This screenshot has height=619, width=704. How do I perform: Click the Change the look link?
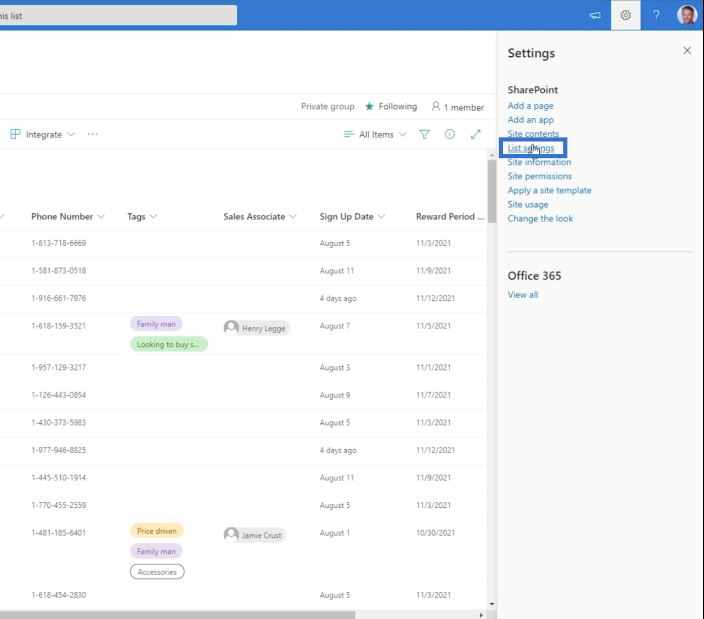pyautogui.click(x=540, y=218)
